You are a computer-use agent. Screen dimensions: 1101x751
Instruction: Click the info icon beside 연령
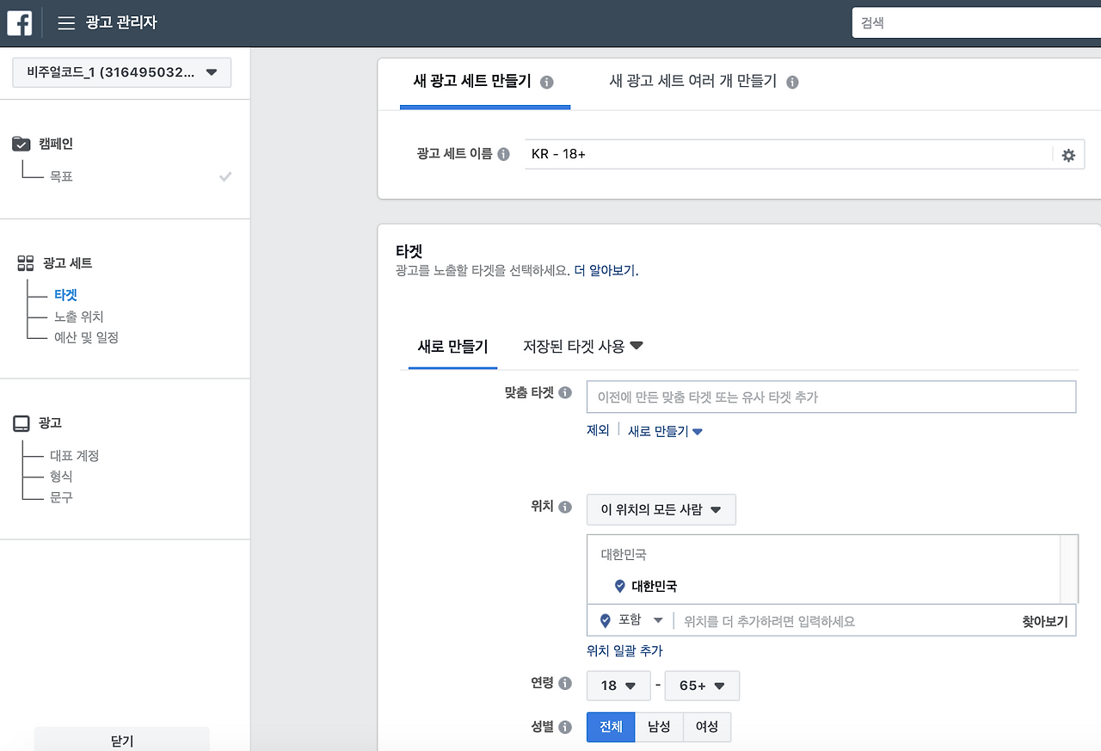tap(566, 682)
